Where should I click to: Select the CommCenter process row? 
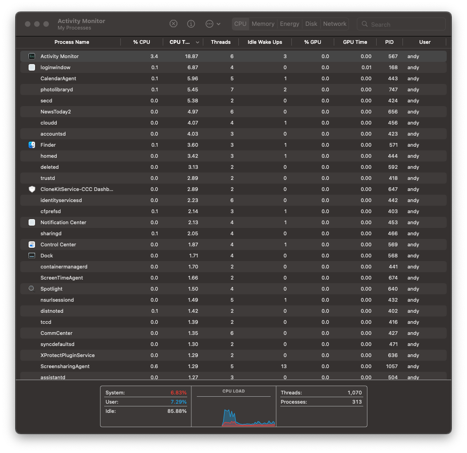point(233,333)
